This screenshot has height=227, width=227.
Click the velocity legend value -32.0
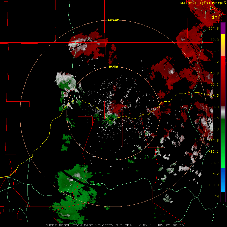coord(214,129)
